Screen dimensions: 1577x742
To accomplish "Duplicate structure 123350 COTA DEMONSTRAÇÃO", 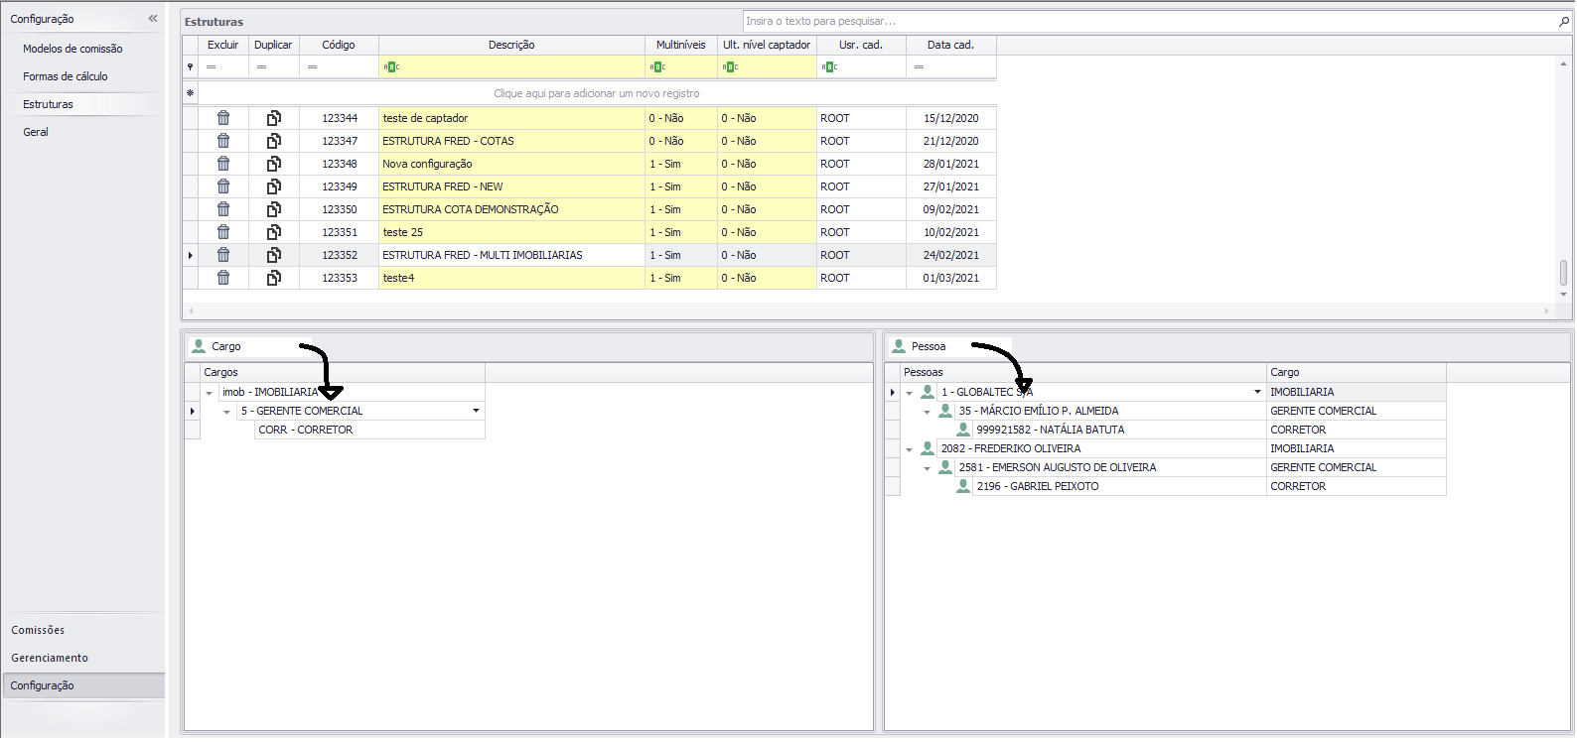I will (273, 209).
